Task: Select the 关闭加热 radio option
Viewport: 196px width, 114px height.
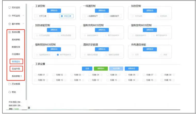Action: tap(162, 16)
